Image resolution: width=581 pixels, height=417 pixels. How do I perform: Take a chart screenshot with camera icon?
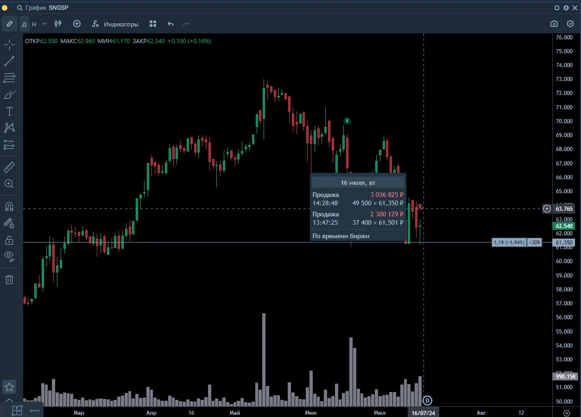(554, 24)
